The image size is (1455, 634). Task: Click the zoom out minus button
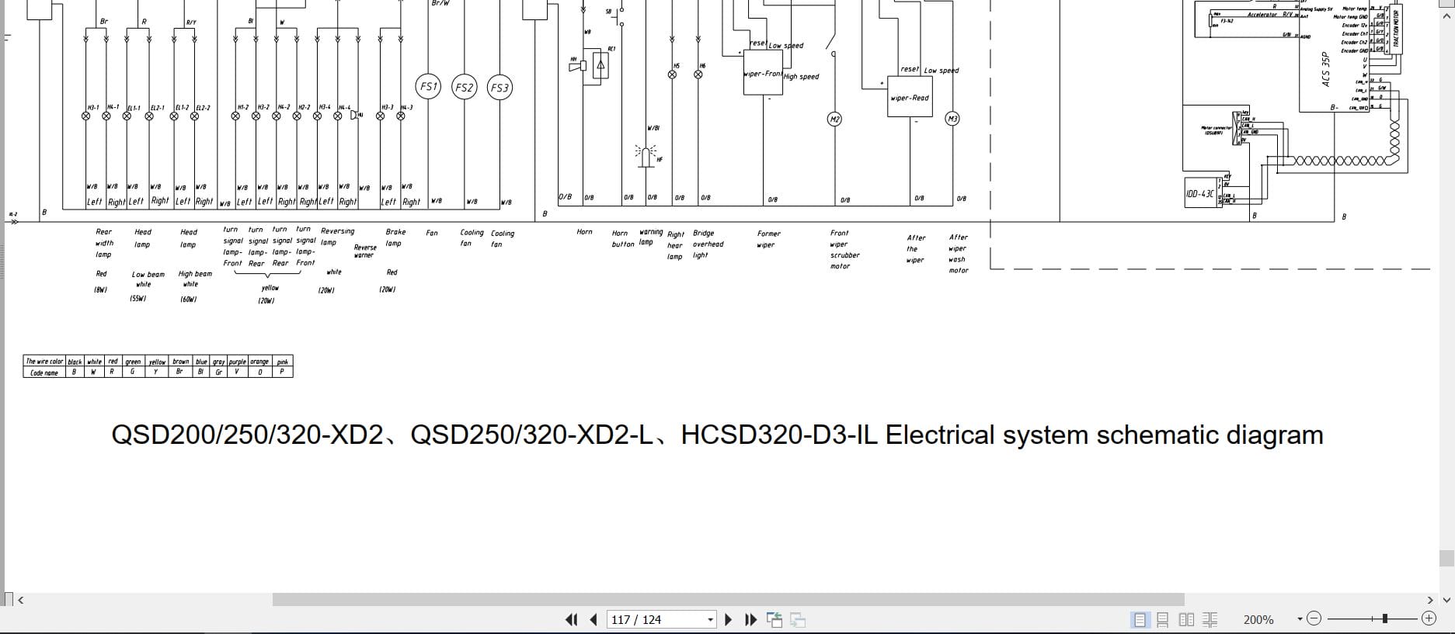pyautogui.click(x=1314, y=618)
